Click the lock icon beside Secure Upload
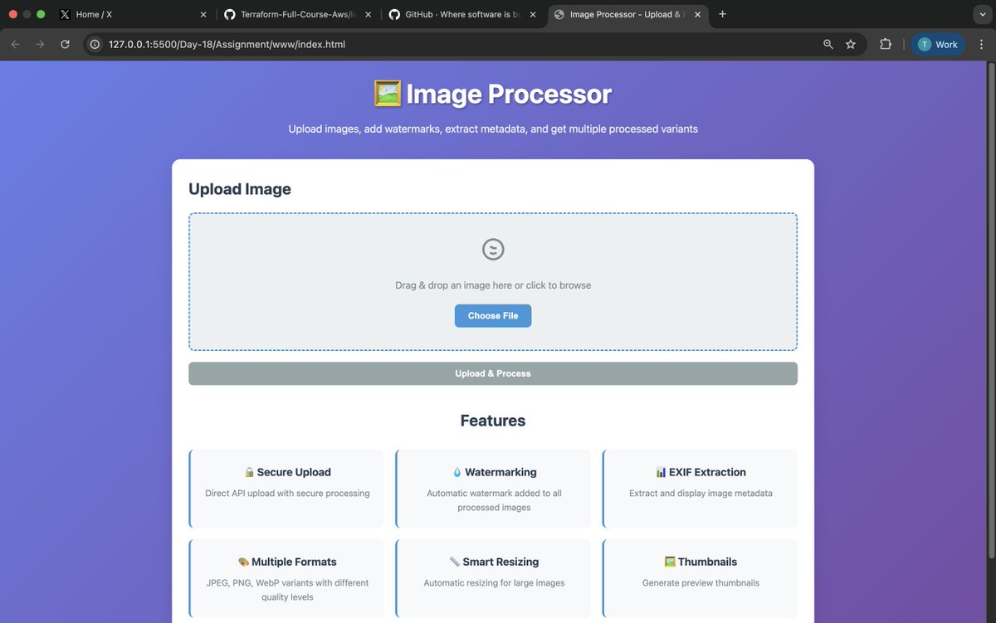This screenshot has height=623, width=996. pos(249,472)
